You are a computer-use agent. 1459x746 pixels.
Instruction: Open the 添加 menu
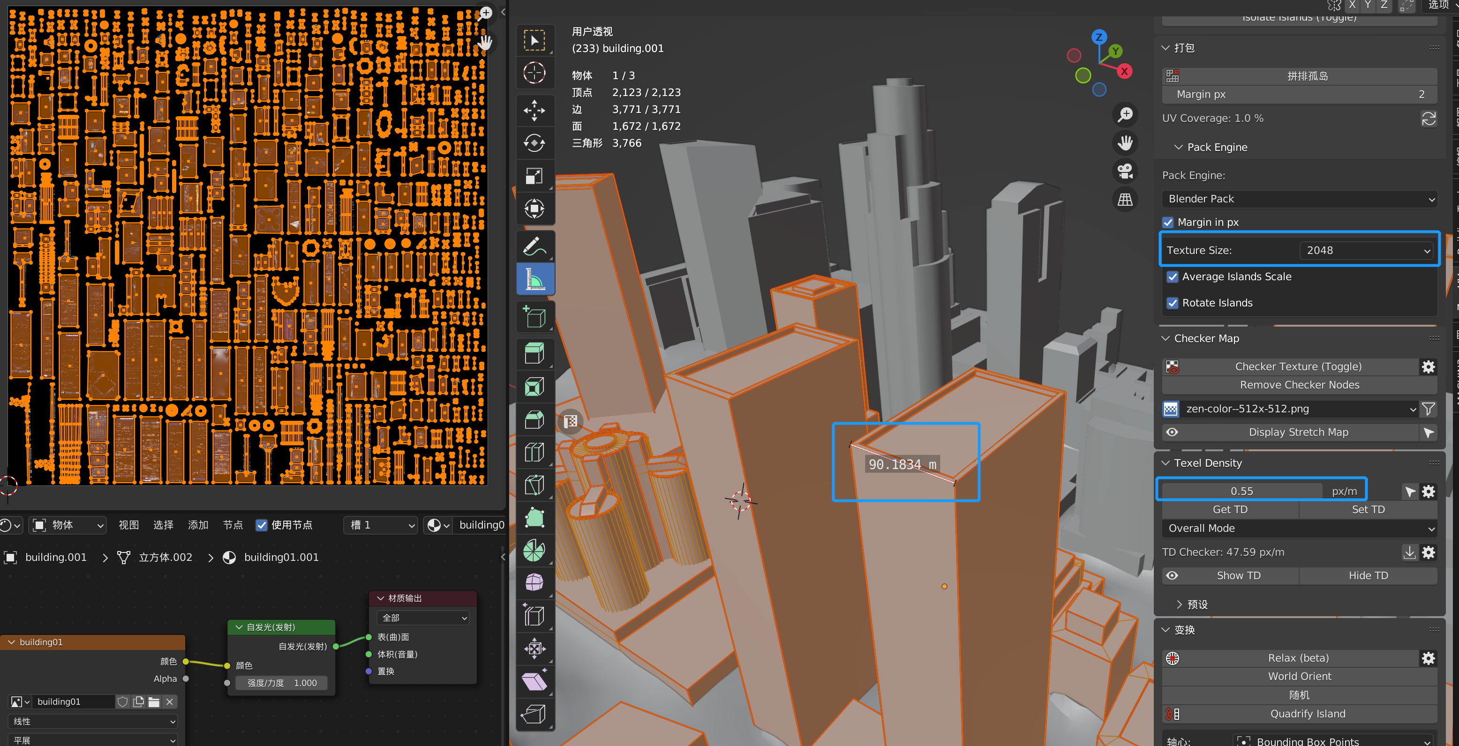click(198, 525)
